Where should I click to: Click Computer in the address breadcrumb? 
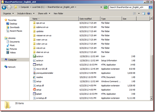tap(25, 7)
